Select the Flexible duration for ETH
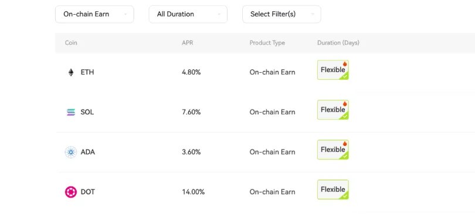 click(x=333, y=70)
